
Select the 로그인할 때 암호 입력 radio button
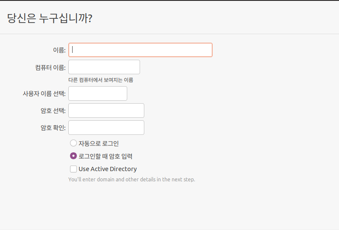pos(73,156)
